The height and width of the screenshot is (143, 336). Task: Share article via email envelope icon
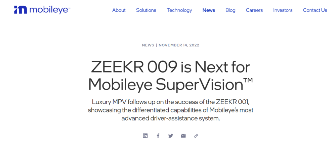tap(183, 136)
